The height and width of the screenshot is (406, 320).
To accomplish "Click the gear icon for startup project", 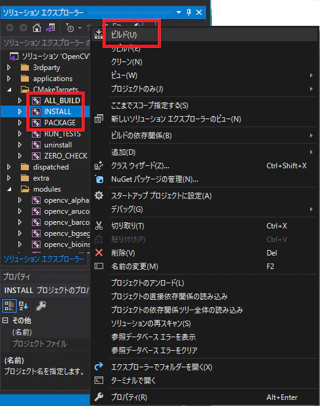I will click(x=99, y=195).
